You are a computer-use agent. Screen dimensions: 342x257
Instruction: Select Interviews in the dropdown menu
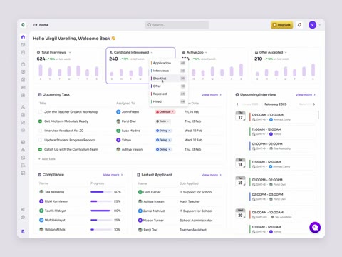[x=168, y=71]
